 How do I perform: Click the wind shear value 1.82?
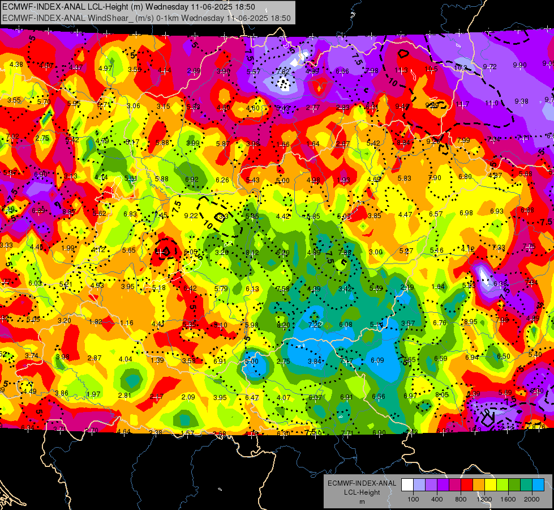click(96, 322)
